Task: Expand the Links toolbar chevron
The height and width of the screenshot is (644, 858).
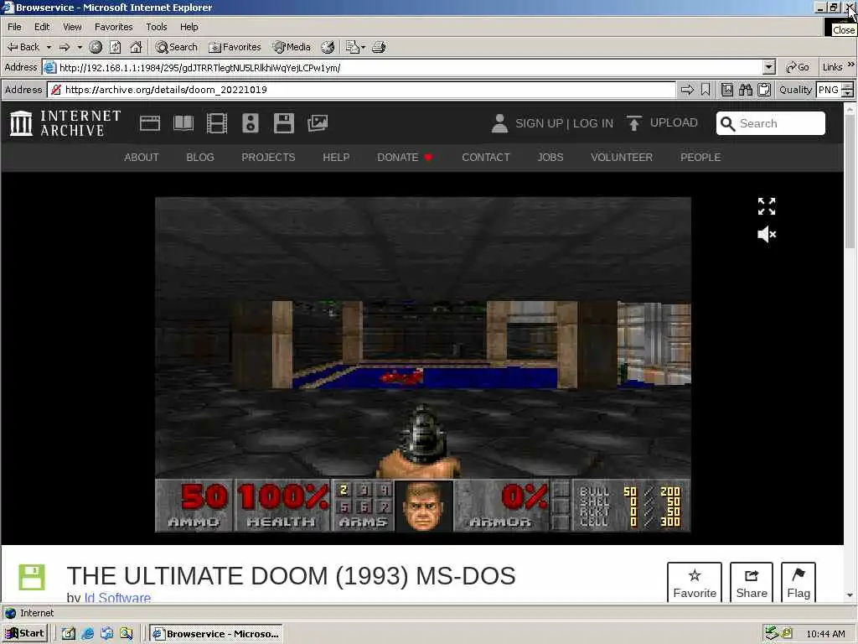Action: click(x=851, y=65)
